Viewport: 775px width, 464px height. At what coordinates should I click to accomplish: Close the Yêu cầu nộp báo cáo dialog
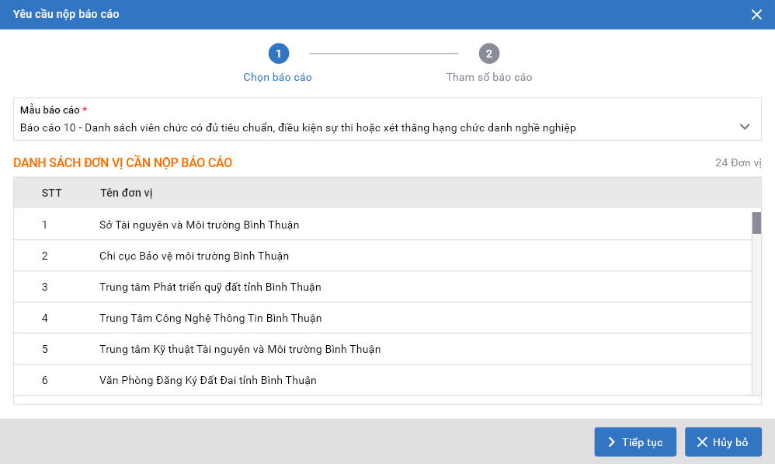[x=756, y=15]
